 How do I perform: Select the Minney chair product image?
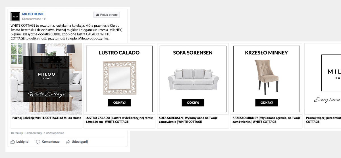point(266,77)
